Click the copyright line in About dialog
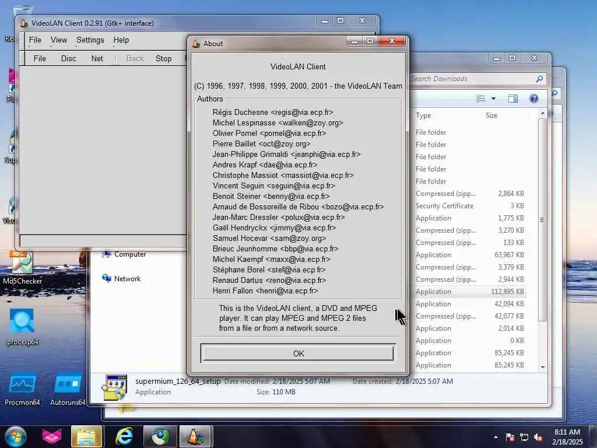This screenshot has width=597, height=448. click(x=298, y=86)
